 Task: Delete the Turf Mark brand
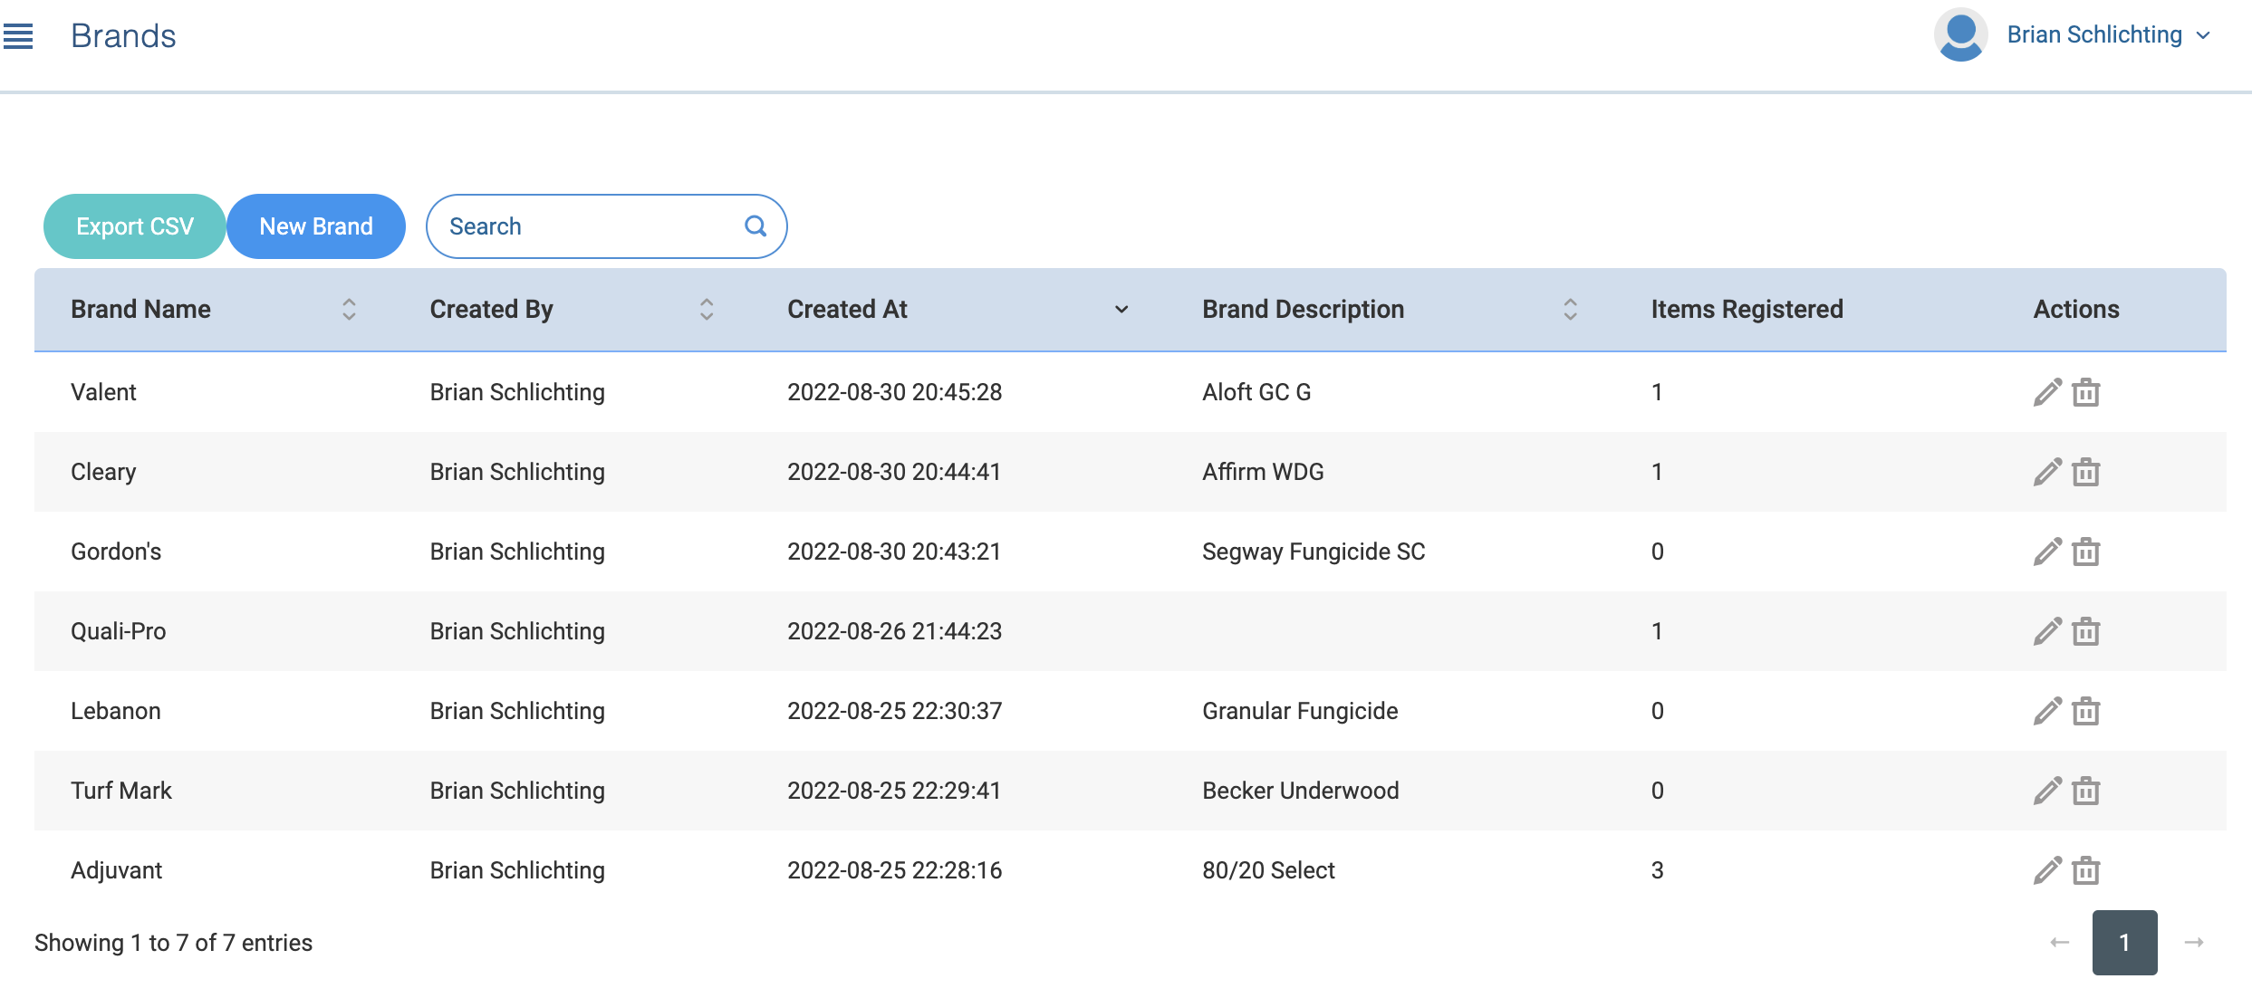pos(2085,791)
